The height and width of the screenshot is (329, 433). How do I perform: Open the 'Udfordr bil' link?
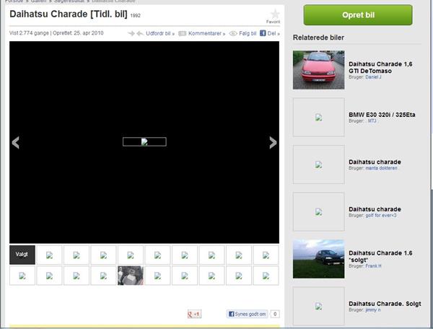click(159, 33)
